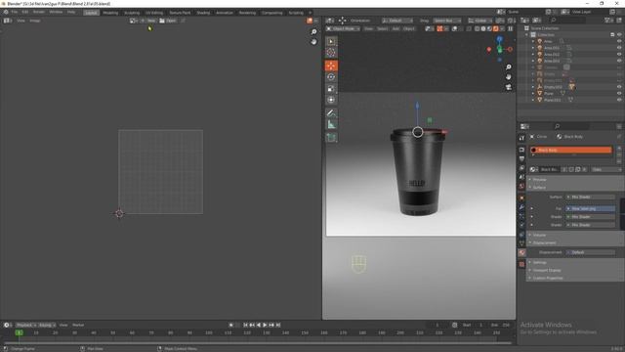This screenshot has width=625, height=352.
Task: Click the timeline play button
Action: pyautogui.click(x=265, y=326)
